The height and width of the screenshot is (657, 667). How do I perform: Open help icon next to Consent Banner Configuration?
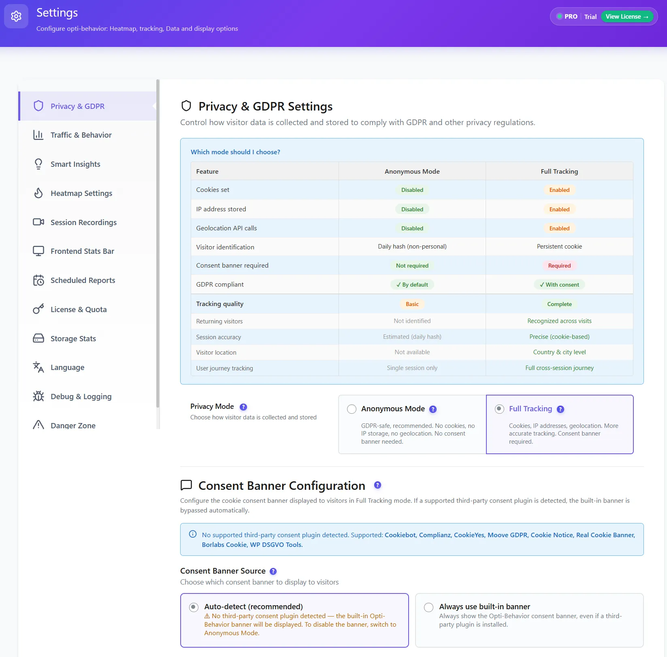(377, 485)
